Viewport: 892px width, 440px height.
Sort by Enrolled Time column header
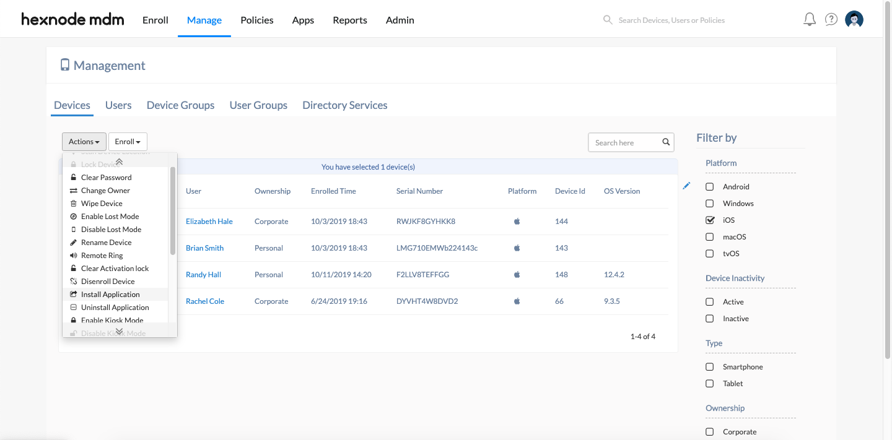333,191
